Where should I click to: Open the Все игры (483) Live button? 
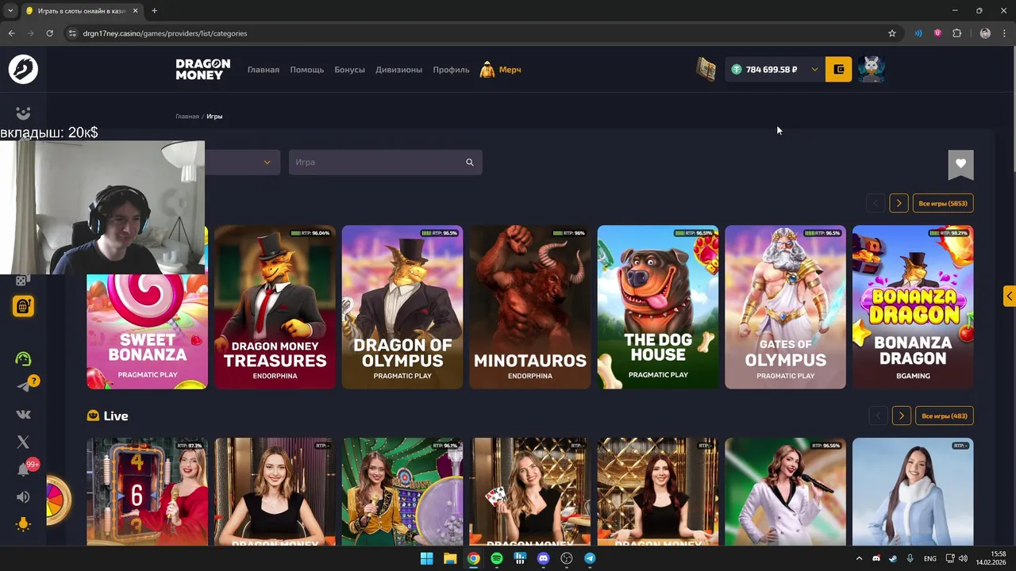pyautogui.click(x=945, y=416)
